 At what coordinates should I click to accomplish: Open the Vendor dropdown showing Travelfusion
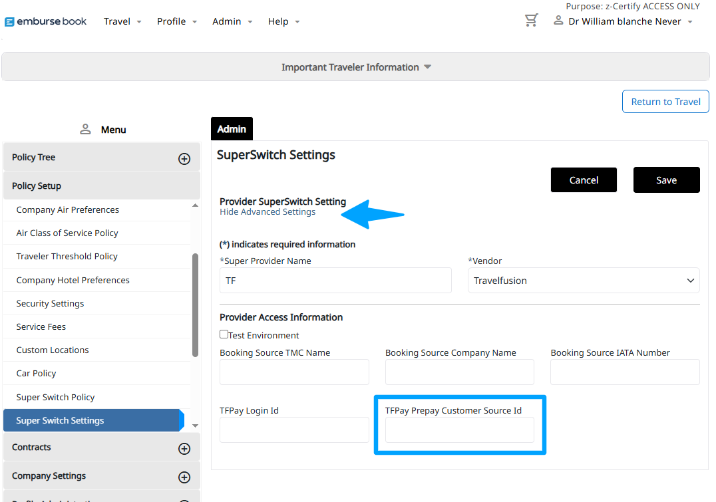point(584,280)
